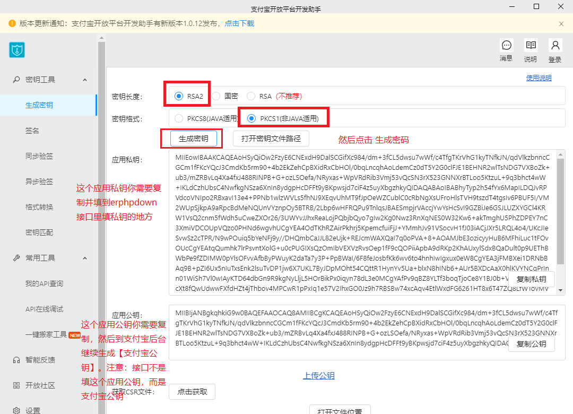Collapse the 密钥工具 section chevron
The image size is (573, 414).
[85, 80]
